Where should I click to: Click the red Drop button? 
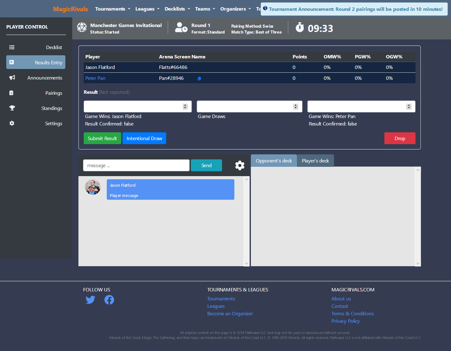point(400,138)
